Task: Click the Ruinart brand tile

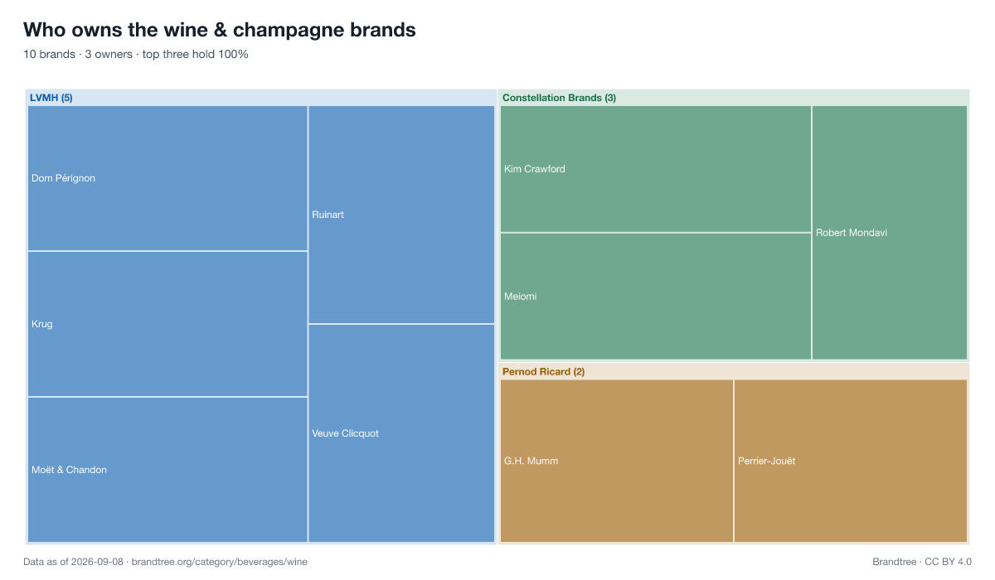Action: tap(402, 215)
